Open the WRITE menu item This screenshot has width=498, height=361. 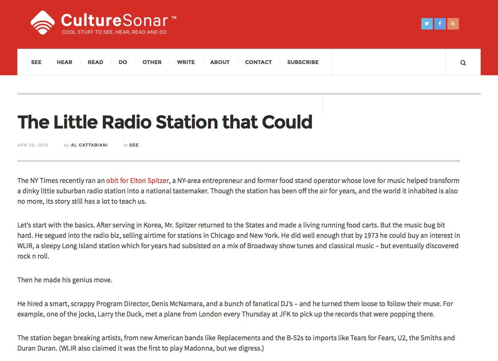(186, 62)
